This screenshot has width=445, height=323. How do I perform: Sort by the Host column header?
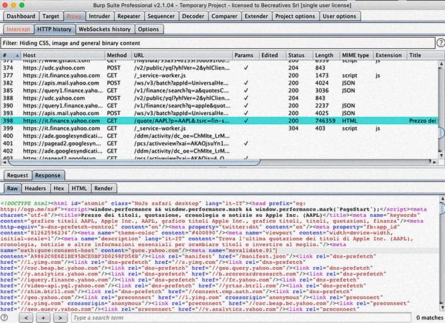click(62, 55)
